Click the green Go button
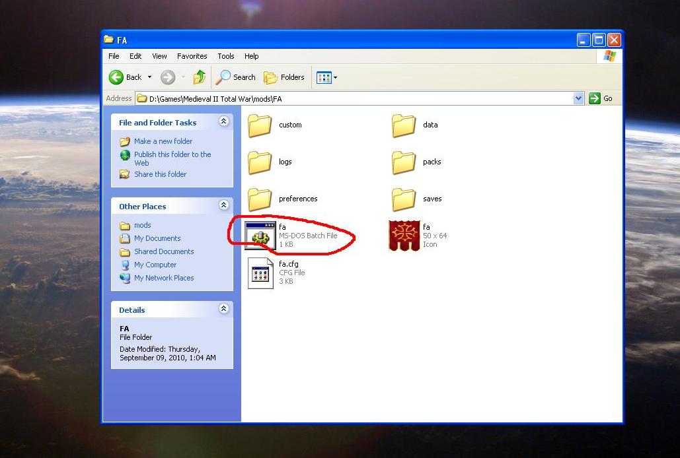 601,99
